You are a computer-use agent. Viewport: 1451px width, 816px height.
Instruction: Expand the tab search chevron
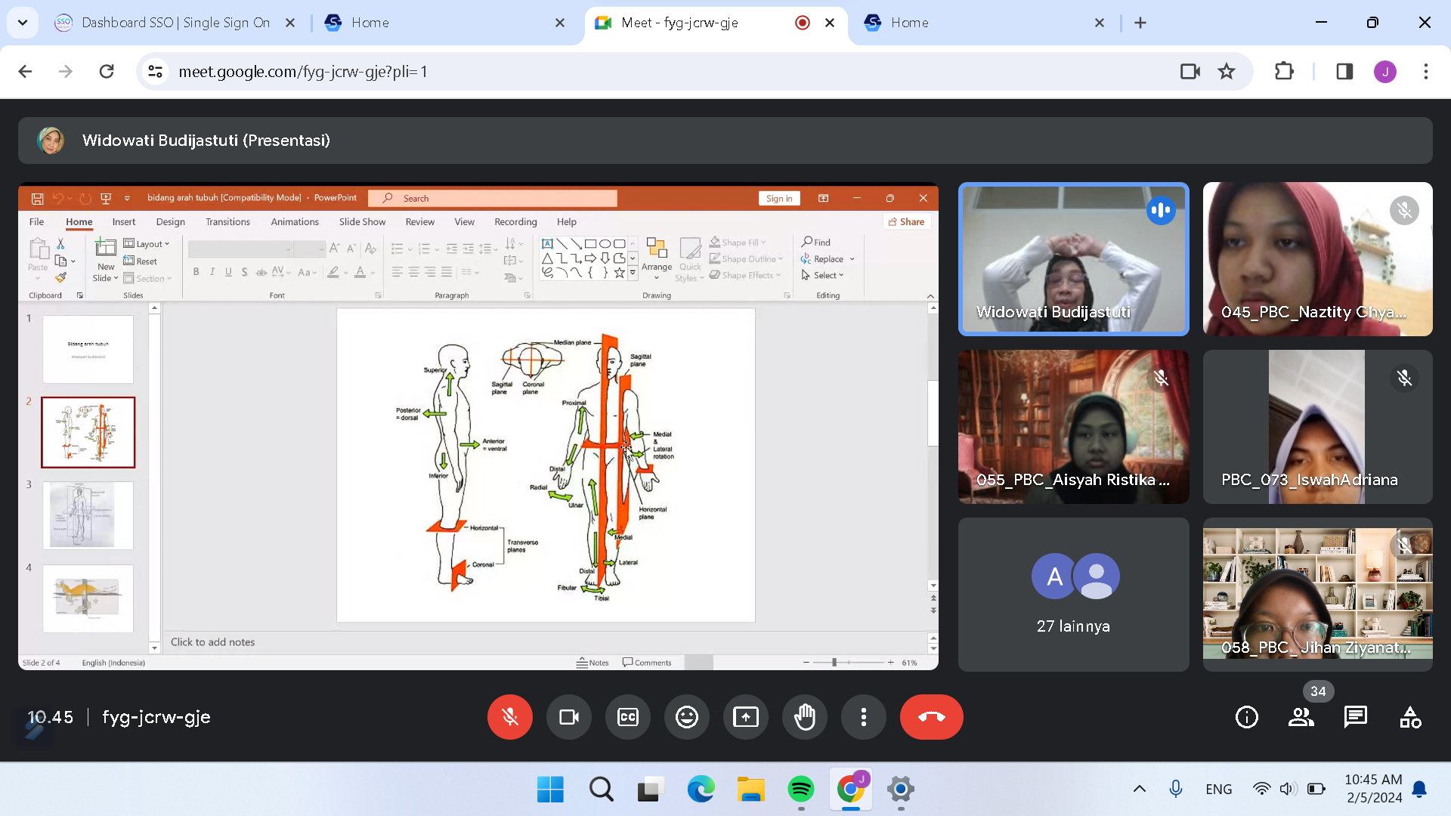pos(23,23)
